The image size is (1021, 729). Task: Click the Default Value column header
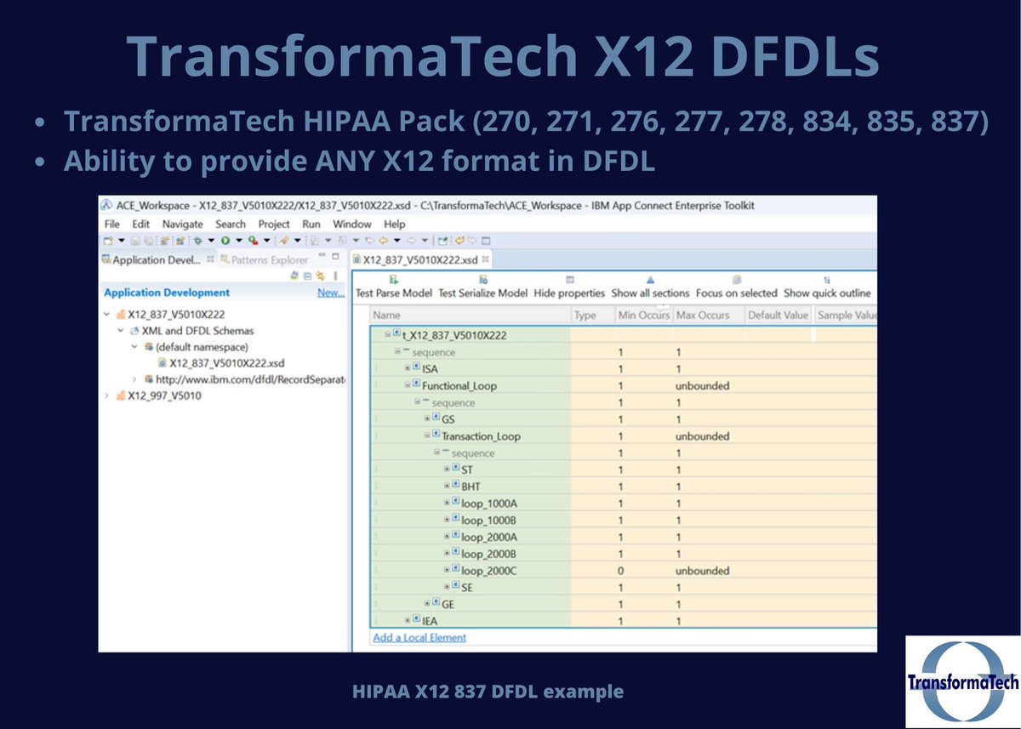(x=778, y=316)
